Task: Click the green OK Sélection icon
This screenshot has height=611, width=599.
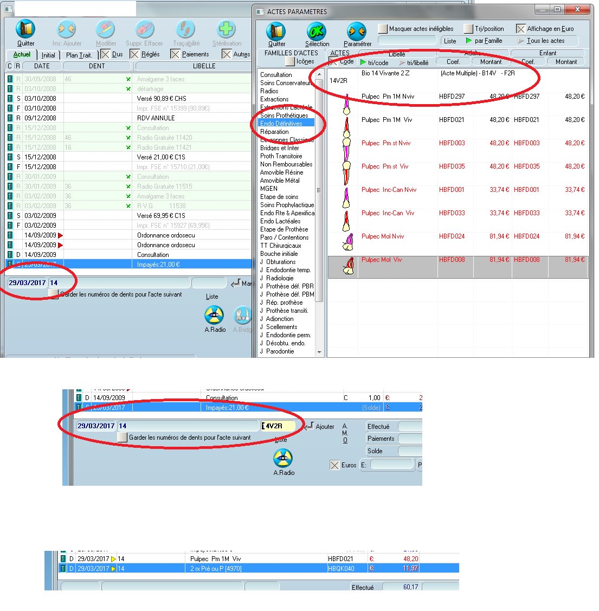Action: (x=316, y=31)
